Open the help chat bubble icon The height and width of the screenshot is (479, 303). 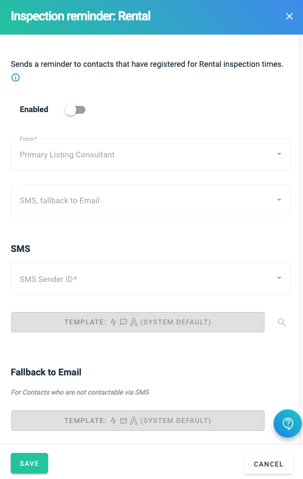tap(288, 424)
